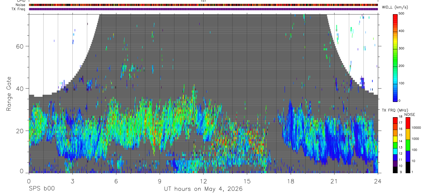Click the "10000" tick on the NOISE colorbar
The height and width of the screenshot is (196, 425).
416,128
